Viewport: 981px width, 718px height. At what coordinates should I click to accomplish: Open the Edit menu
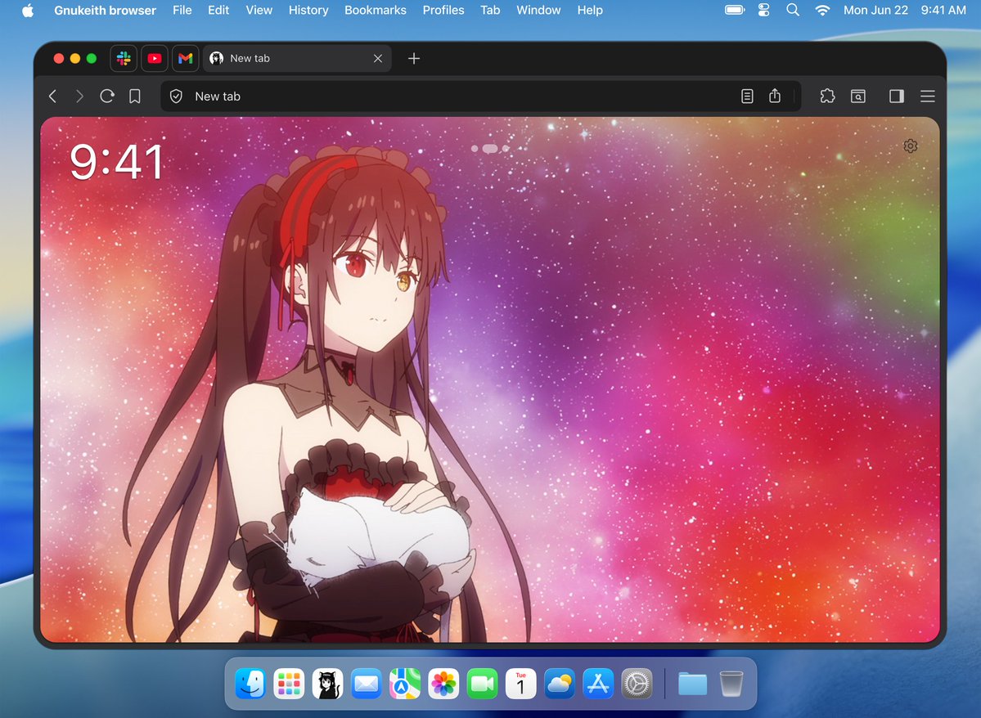coord(218,10)
